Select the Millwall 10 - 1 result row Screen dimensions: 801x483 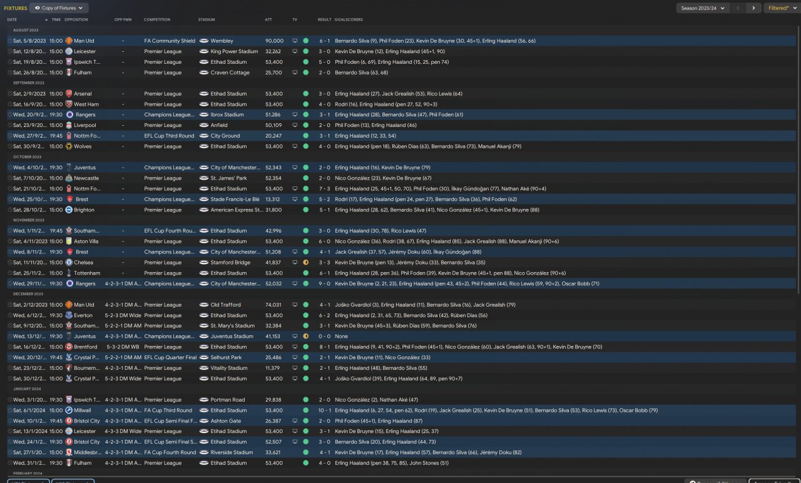pyautogui.click(x=400, y=410)
